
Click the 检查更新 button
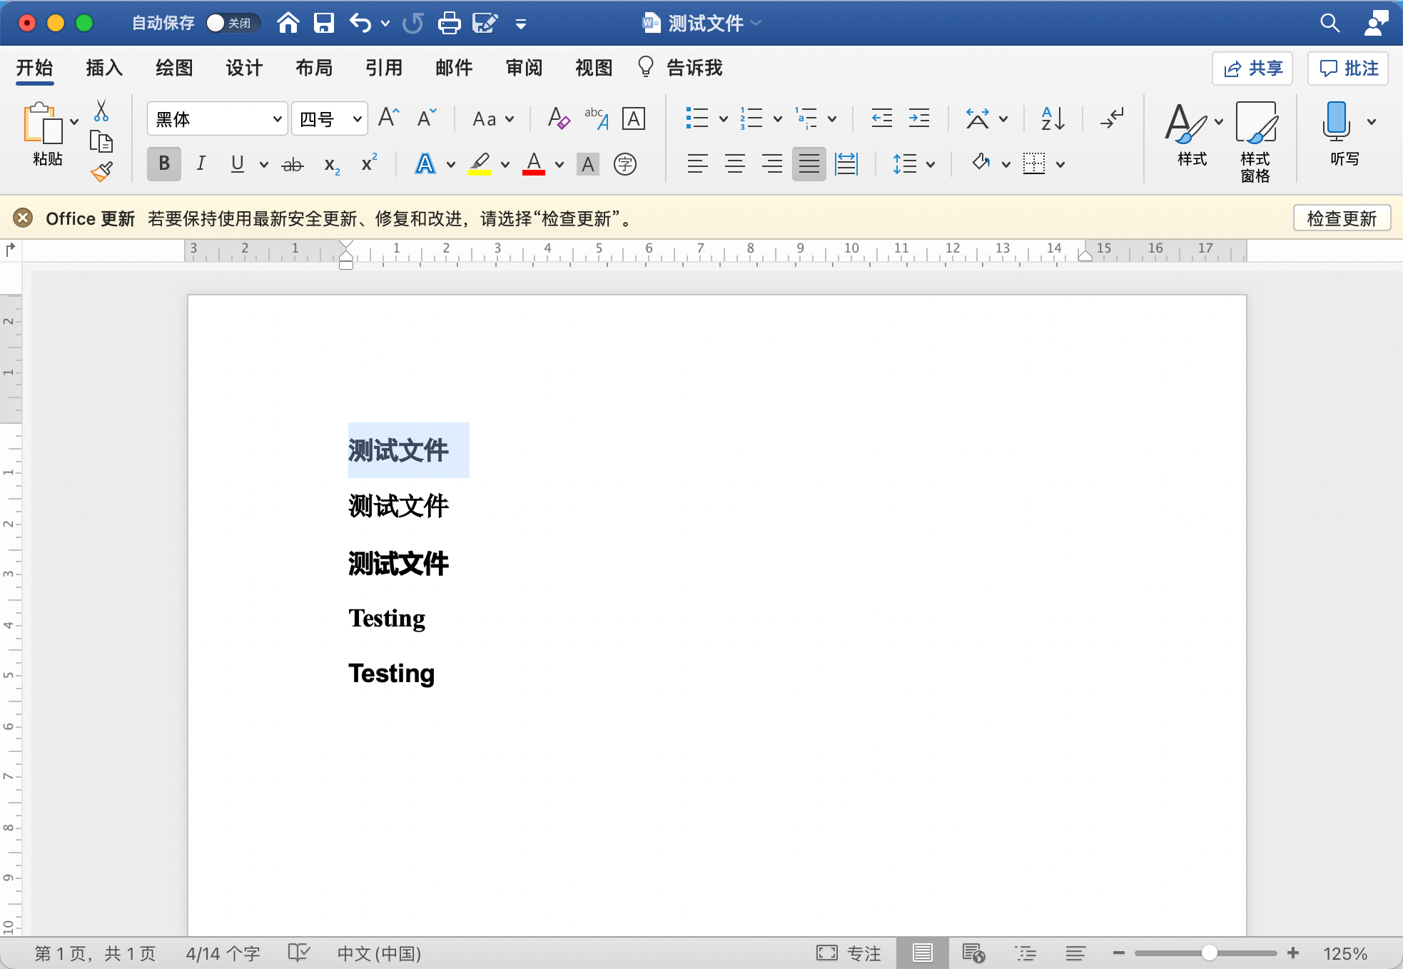pos(1342,218)
